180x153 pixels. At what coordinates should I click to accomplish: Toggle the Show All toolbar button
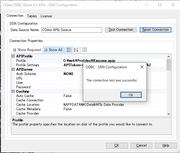[53, 50]
